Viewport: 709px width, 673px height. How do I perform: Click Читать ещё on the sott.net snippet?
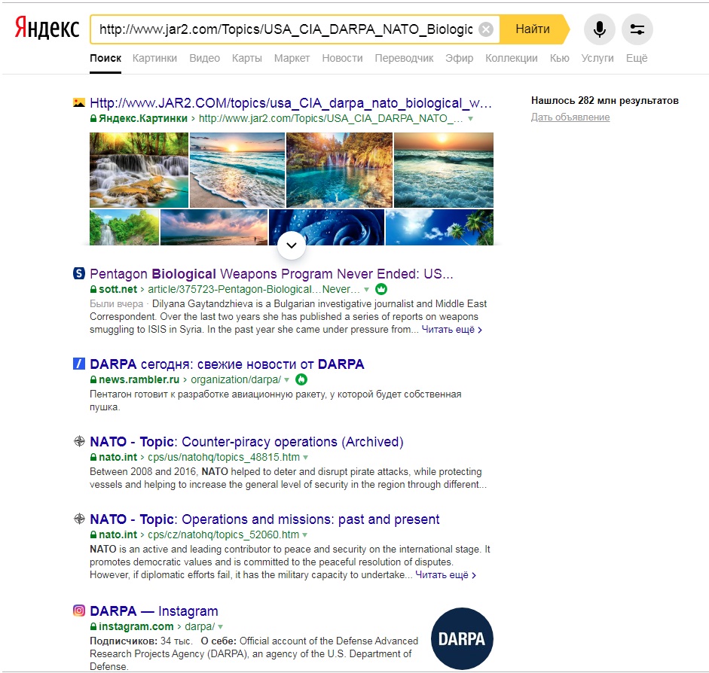pyautogui.click(x=452, y=330)
